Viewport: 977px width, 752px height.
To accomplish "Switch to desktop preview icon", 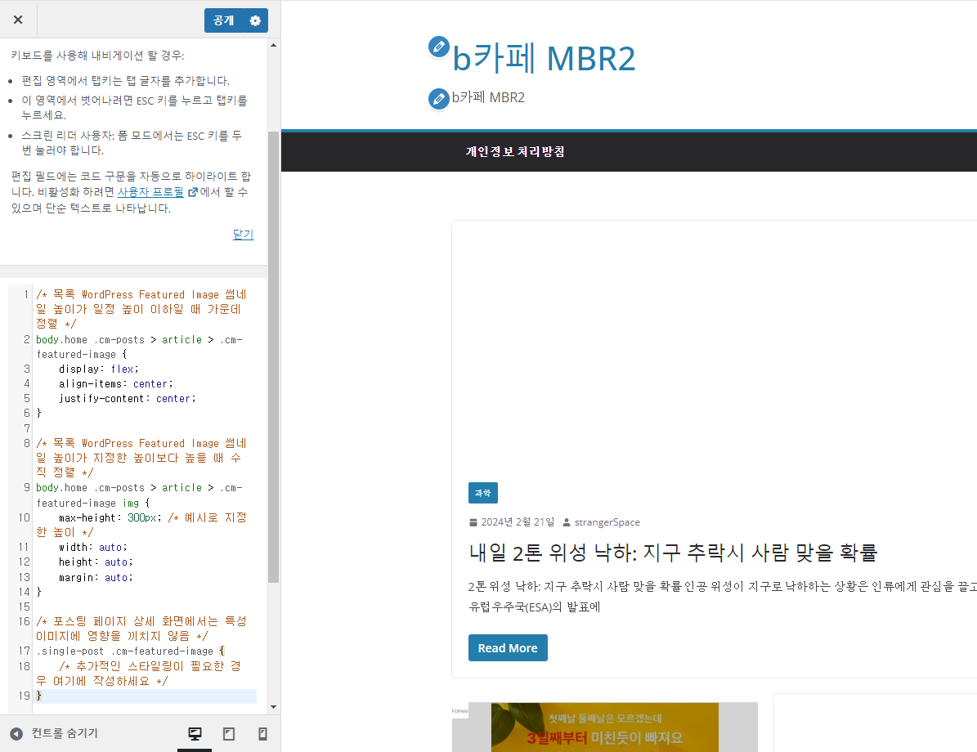I will point(194,733).
